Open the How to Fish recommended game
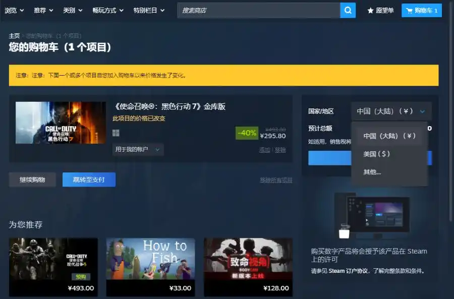The width and height of the screenshot is (454, 299). click(x=150, y=267)
